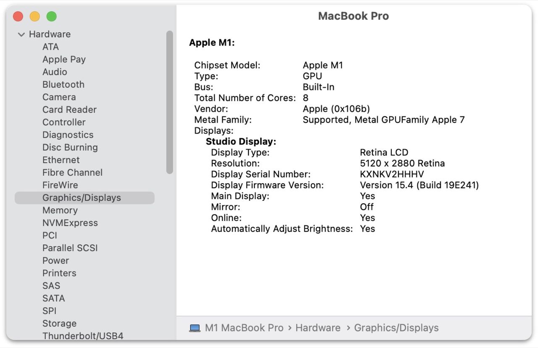Click Graphics/Displays in the path bar
Image resolution: width=538 pixels, height=348 pixels.
click(396, 328)
